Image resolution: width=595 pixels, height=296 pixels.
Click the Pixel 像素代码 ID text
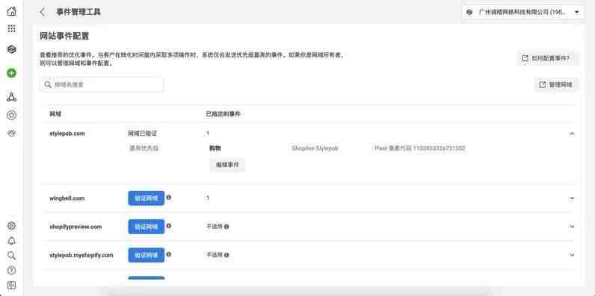(419, 148)
